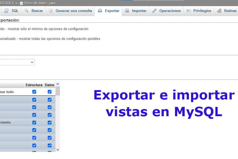This screenshot has height=159, width=238.
Task: Click the wrench icon for Operaciones
Action: pos(154,11)
